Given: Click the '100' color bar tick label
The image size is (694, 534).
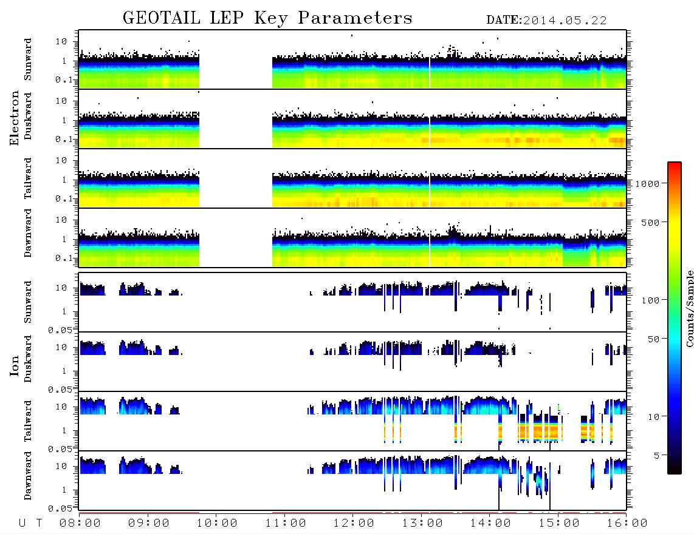Looking at the screenshot, I should [x=650, y=300].
